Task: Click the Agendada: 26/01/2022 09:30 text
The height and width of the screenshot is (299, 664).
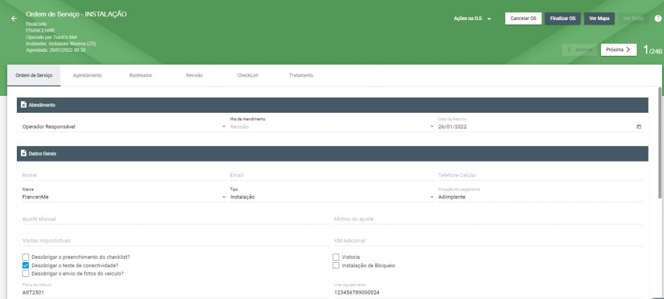Action: [56, 50]
